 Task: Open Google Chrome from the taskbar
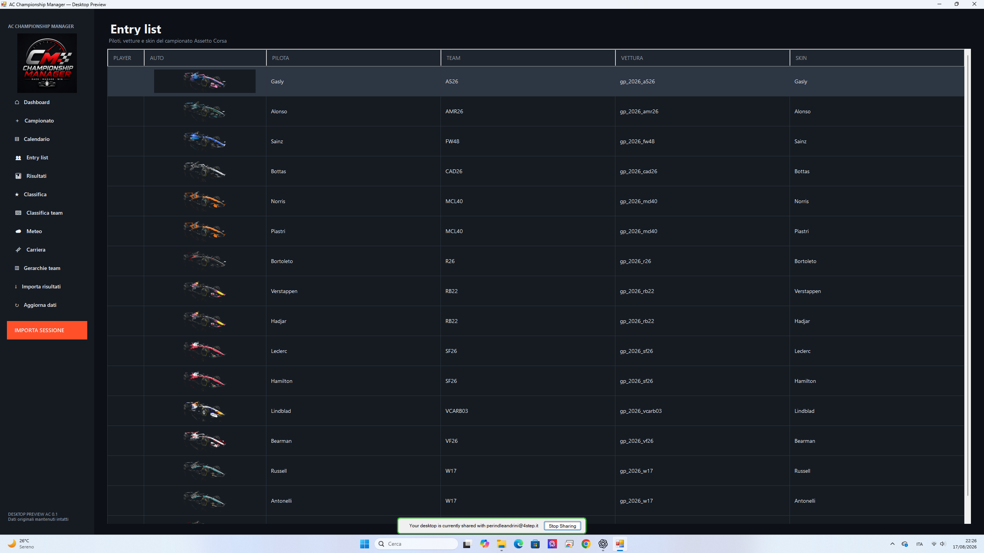(586, 544)
